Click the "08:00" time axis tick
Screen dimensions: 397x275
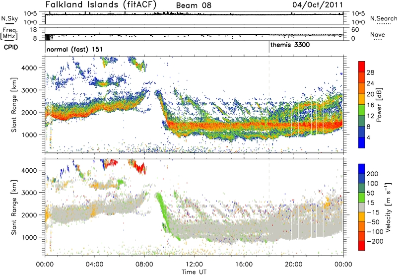click(144, 265)
